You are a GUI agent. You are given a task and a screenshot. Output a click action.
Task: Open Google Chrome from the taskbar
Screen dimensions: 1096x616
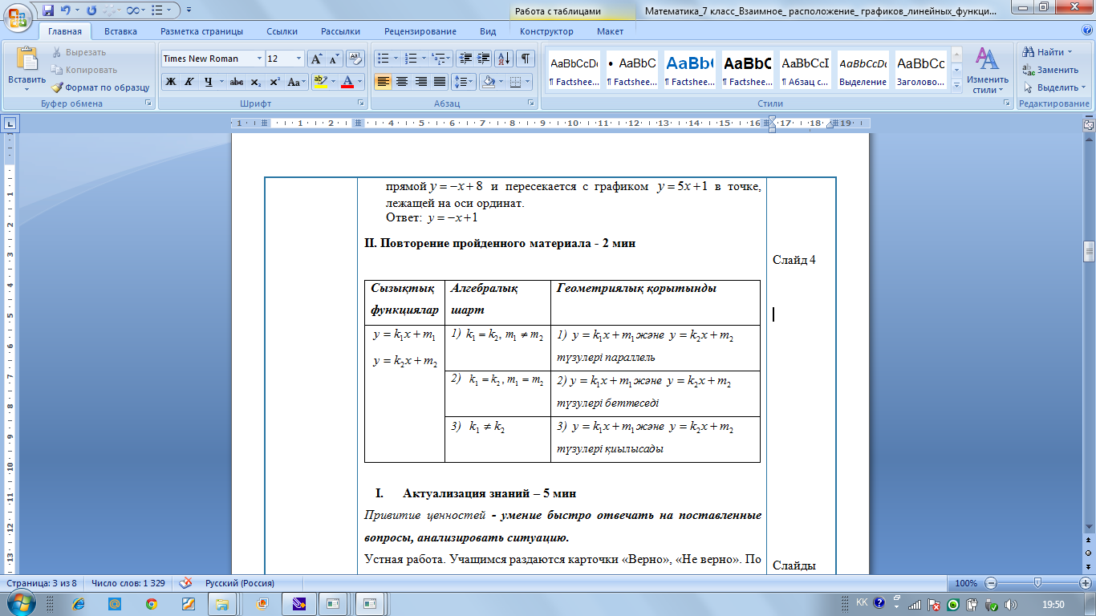pyautogui.click(x=151, y=603)
